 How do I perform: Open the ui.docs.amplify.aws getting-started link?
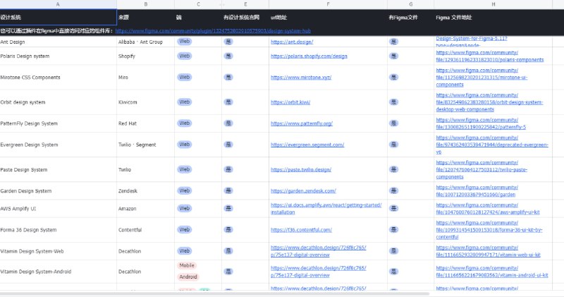(x=326, y=208)
